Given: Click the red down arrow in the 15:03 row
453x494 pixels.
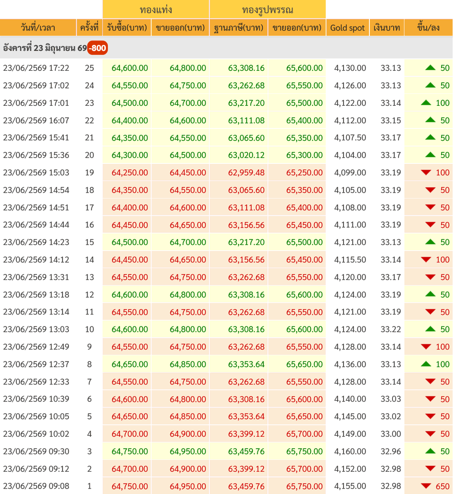Looking at the screenshot, I should click(426, 172).
